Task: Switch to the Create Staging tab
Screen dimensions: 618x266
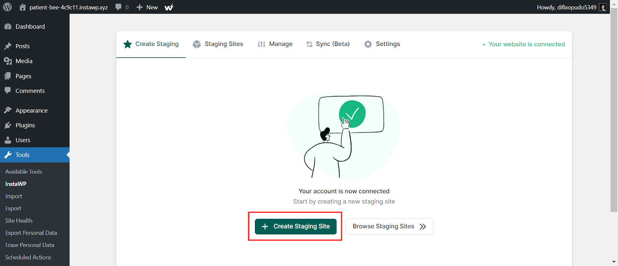Action: (x=151, y=44)
